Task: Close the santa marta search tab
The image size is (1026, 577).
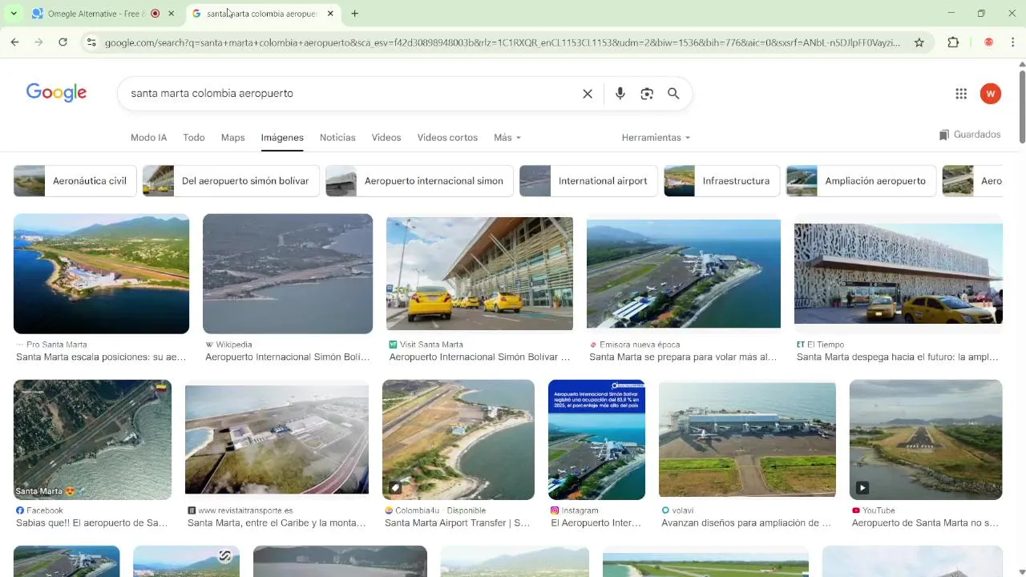Action: (330, 14)
